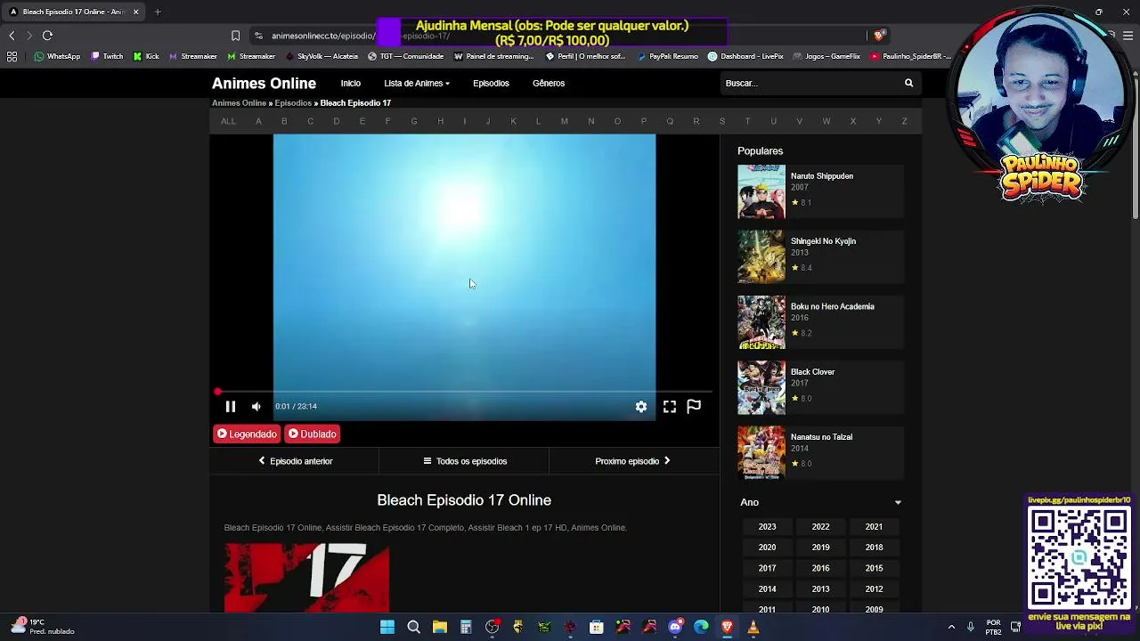The height and width of the screenshot is (641, 1140).
Task: Open Calculator from taskbar
Action: tap(466, 628)
